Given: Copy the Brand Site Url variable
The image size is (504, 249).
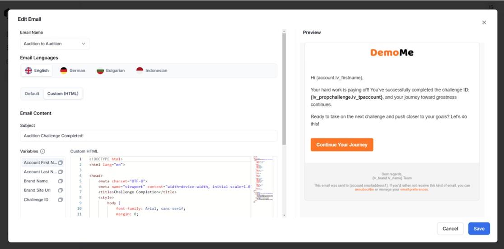Looking at the screenshot, I should coord(61,190).
